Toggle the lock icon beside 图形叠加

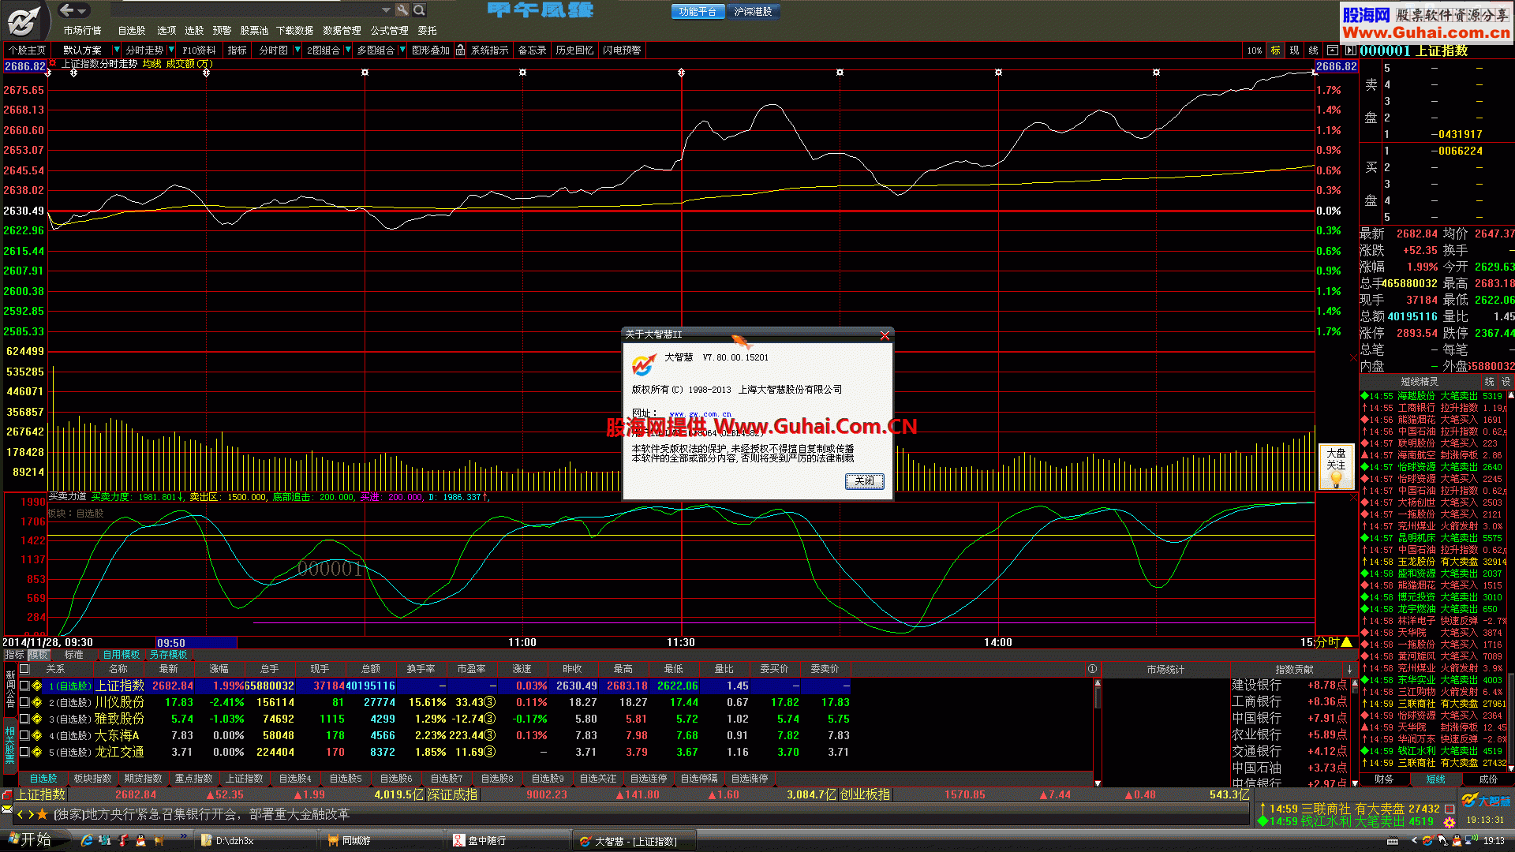click(x=460, y=50)
